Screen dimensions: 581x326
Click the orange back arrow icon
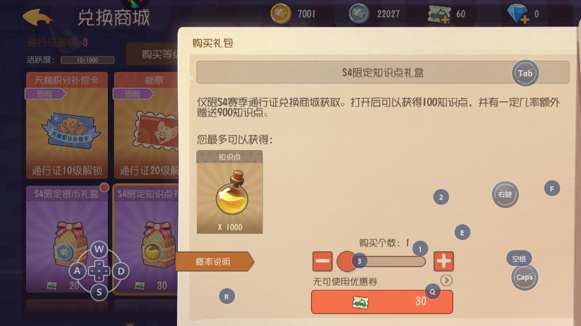(37, 17)
